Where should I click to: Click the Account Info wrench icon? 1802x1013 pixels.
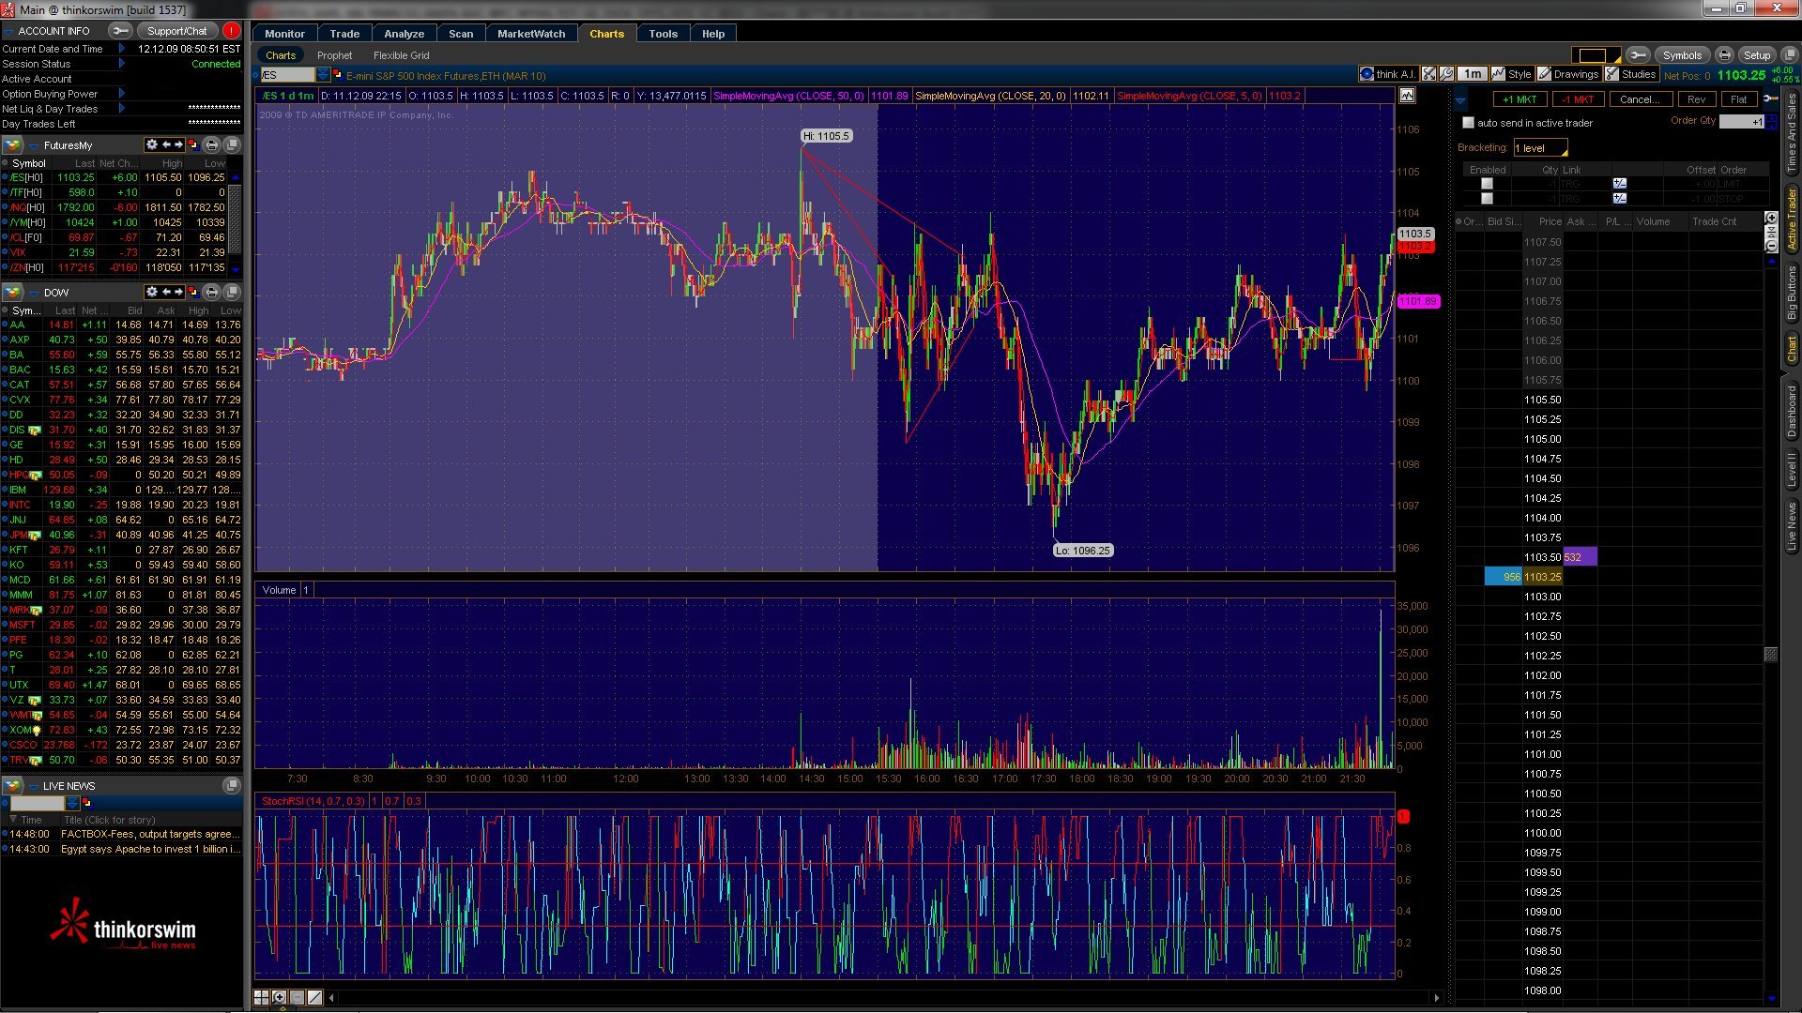(119, 31)
